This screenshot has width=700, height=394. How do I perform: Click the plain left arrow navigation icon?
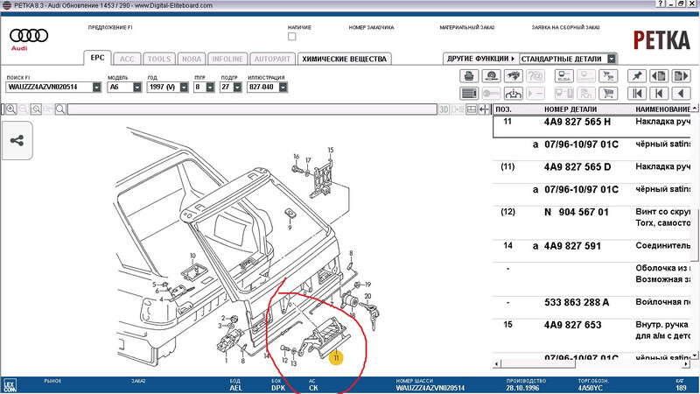click(x=681, y=94)
